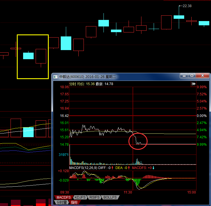Image resolution: width=211 pixels, height=206 pixels.
Task: Click the 11:30 time axis label
Action: [x=128, y=192]
